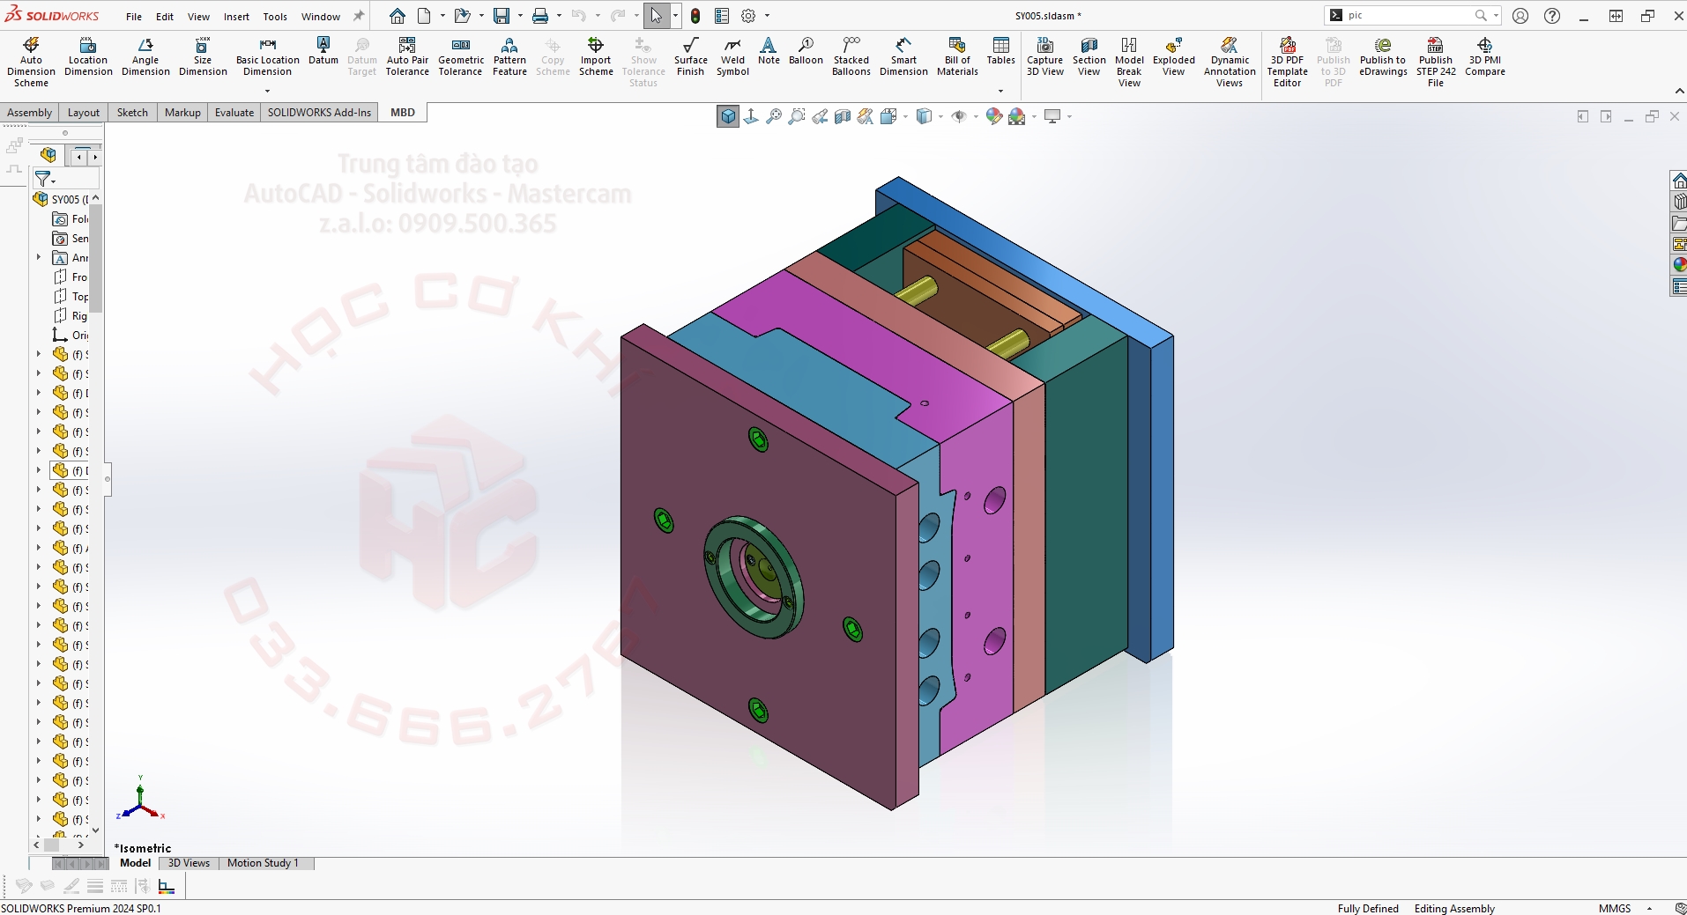Click the Rebuild traffic light icon
This screenshot has height=915, width=1687.
click(x=695, y=16)
